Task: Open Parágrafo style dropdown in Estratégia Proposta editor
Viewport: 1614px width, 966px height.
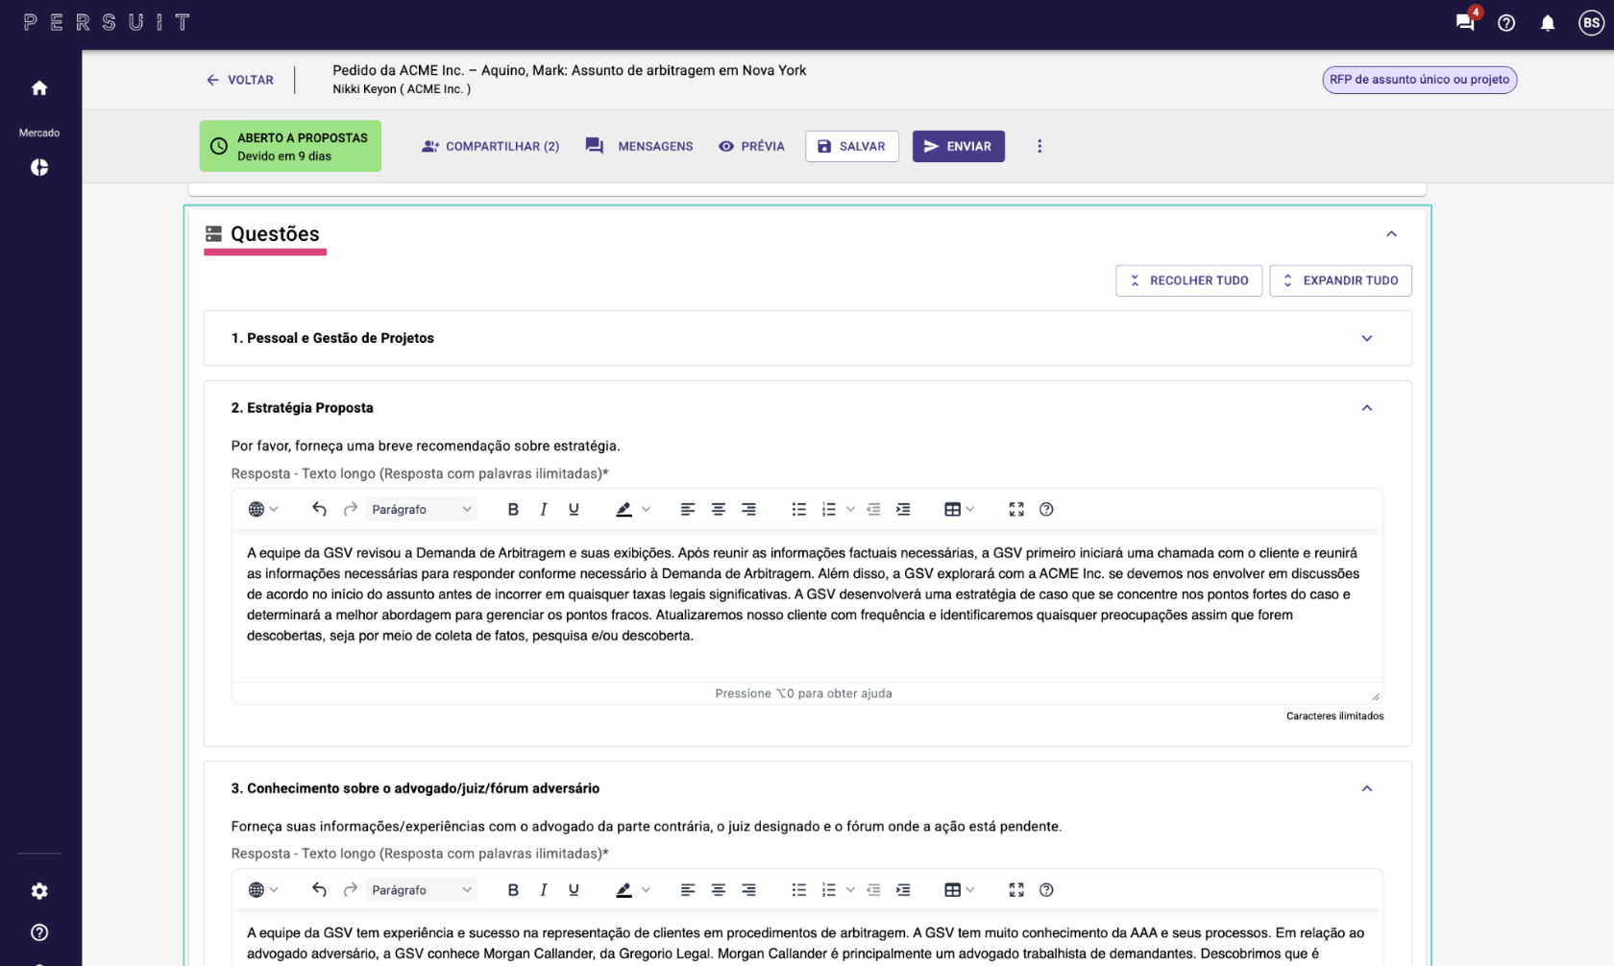Action: pos(422,509)
